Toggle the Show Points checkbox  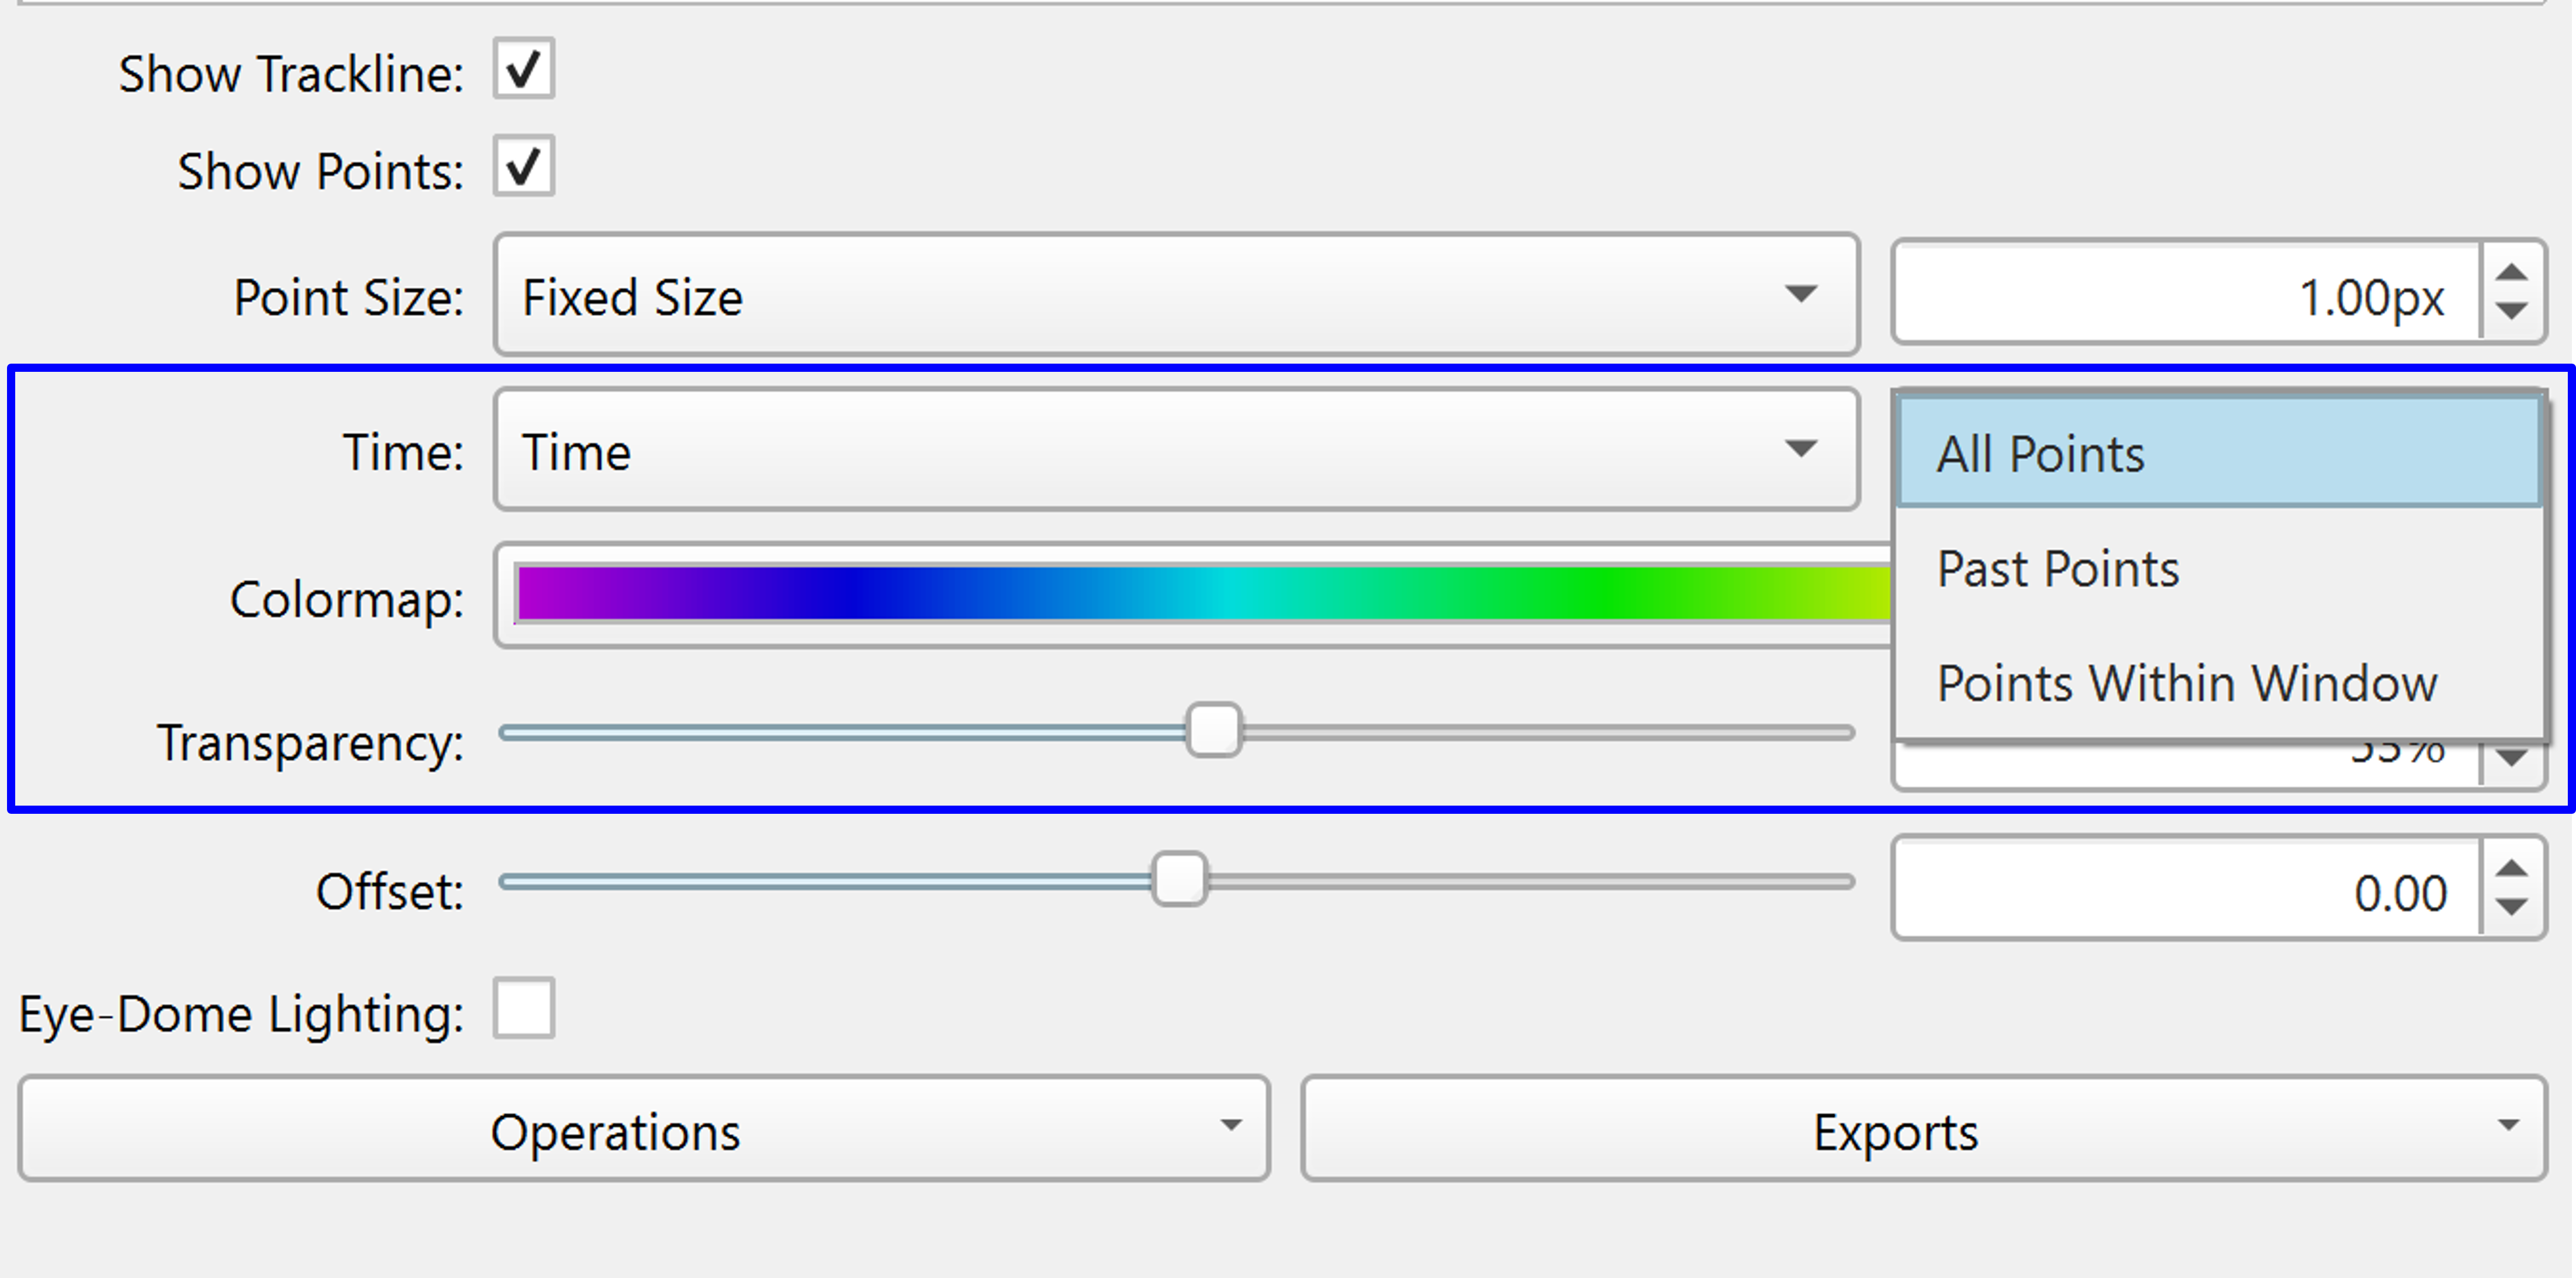pyautogui.click(x=523, y=166)
